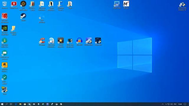
Task: Open the Windows Start menu
Action: (2, 104)
